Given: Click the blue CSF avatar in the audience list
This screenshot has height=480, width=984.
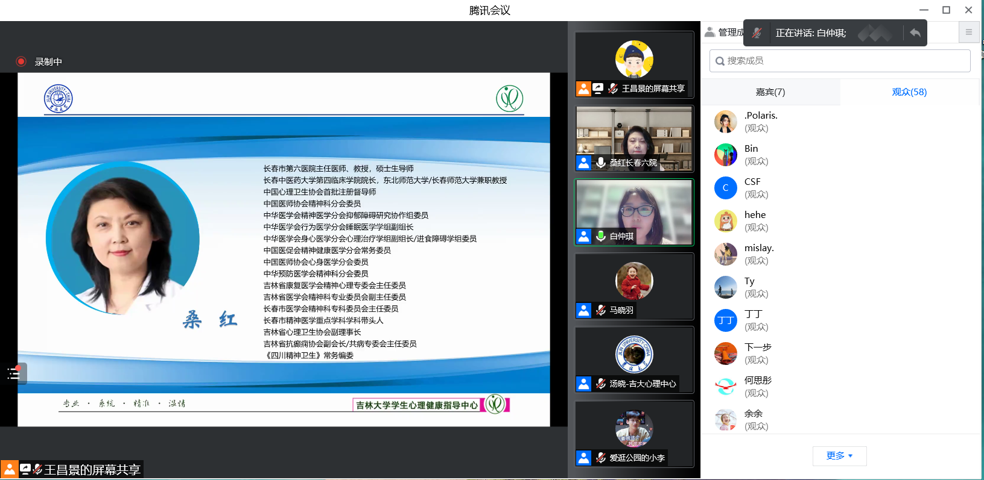Looking at the screenshot, I should click(725, 188).
